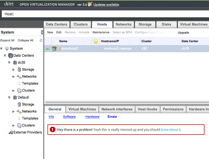
Task: Click the Maintenance button in hosts toolbar
Action: point(101,32)
